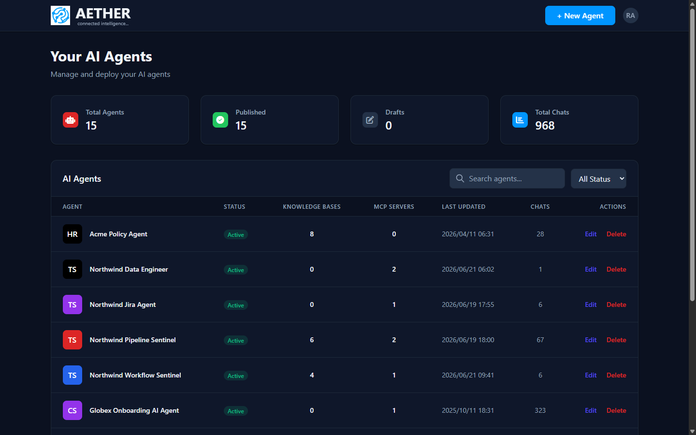Edit the Northwind Jira Agent
The height and width of the screenshot is (435, 696).
click(591, 304)
